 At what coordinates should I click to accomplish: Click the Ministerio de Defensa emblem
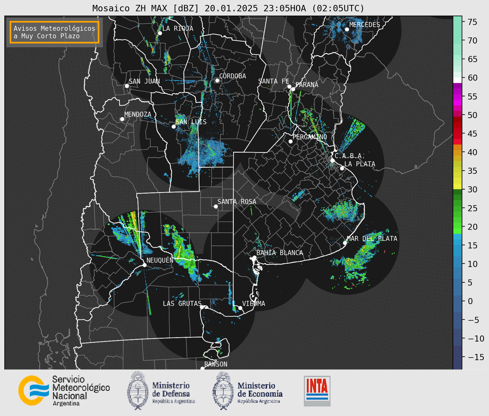tap(137, 391)
